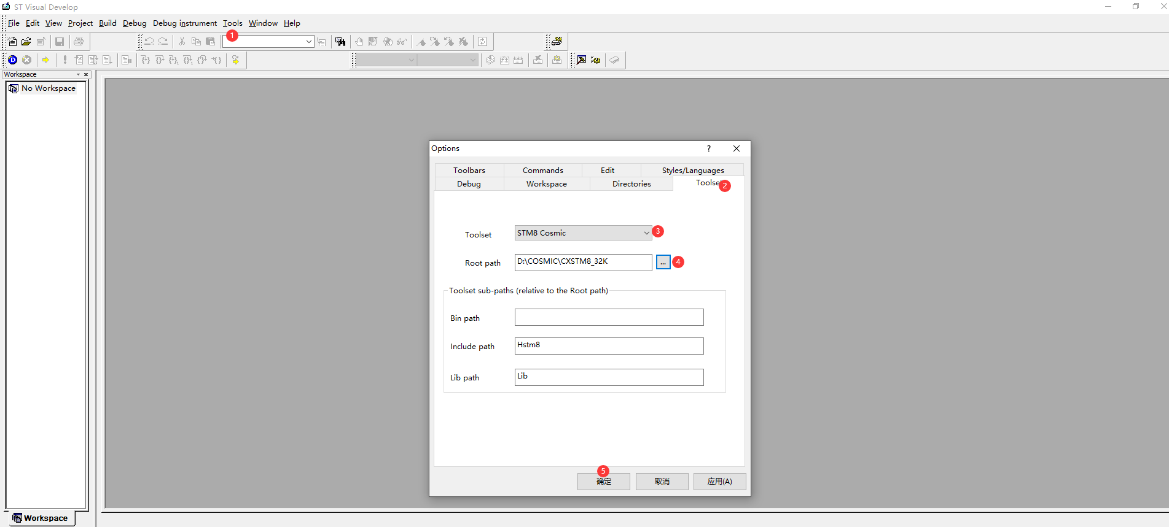Click the Root path input field

(584, 262)
